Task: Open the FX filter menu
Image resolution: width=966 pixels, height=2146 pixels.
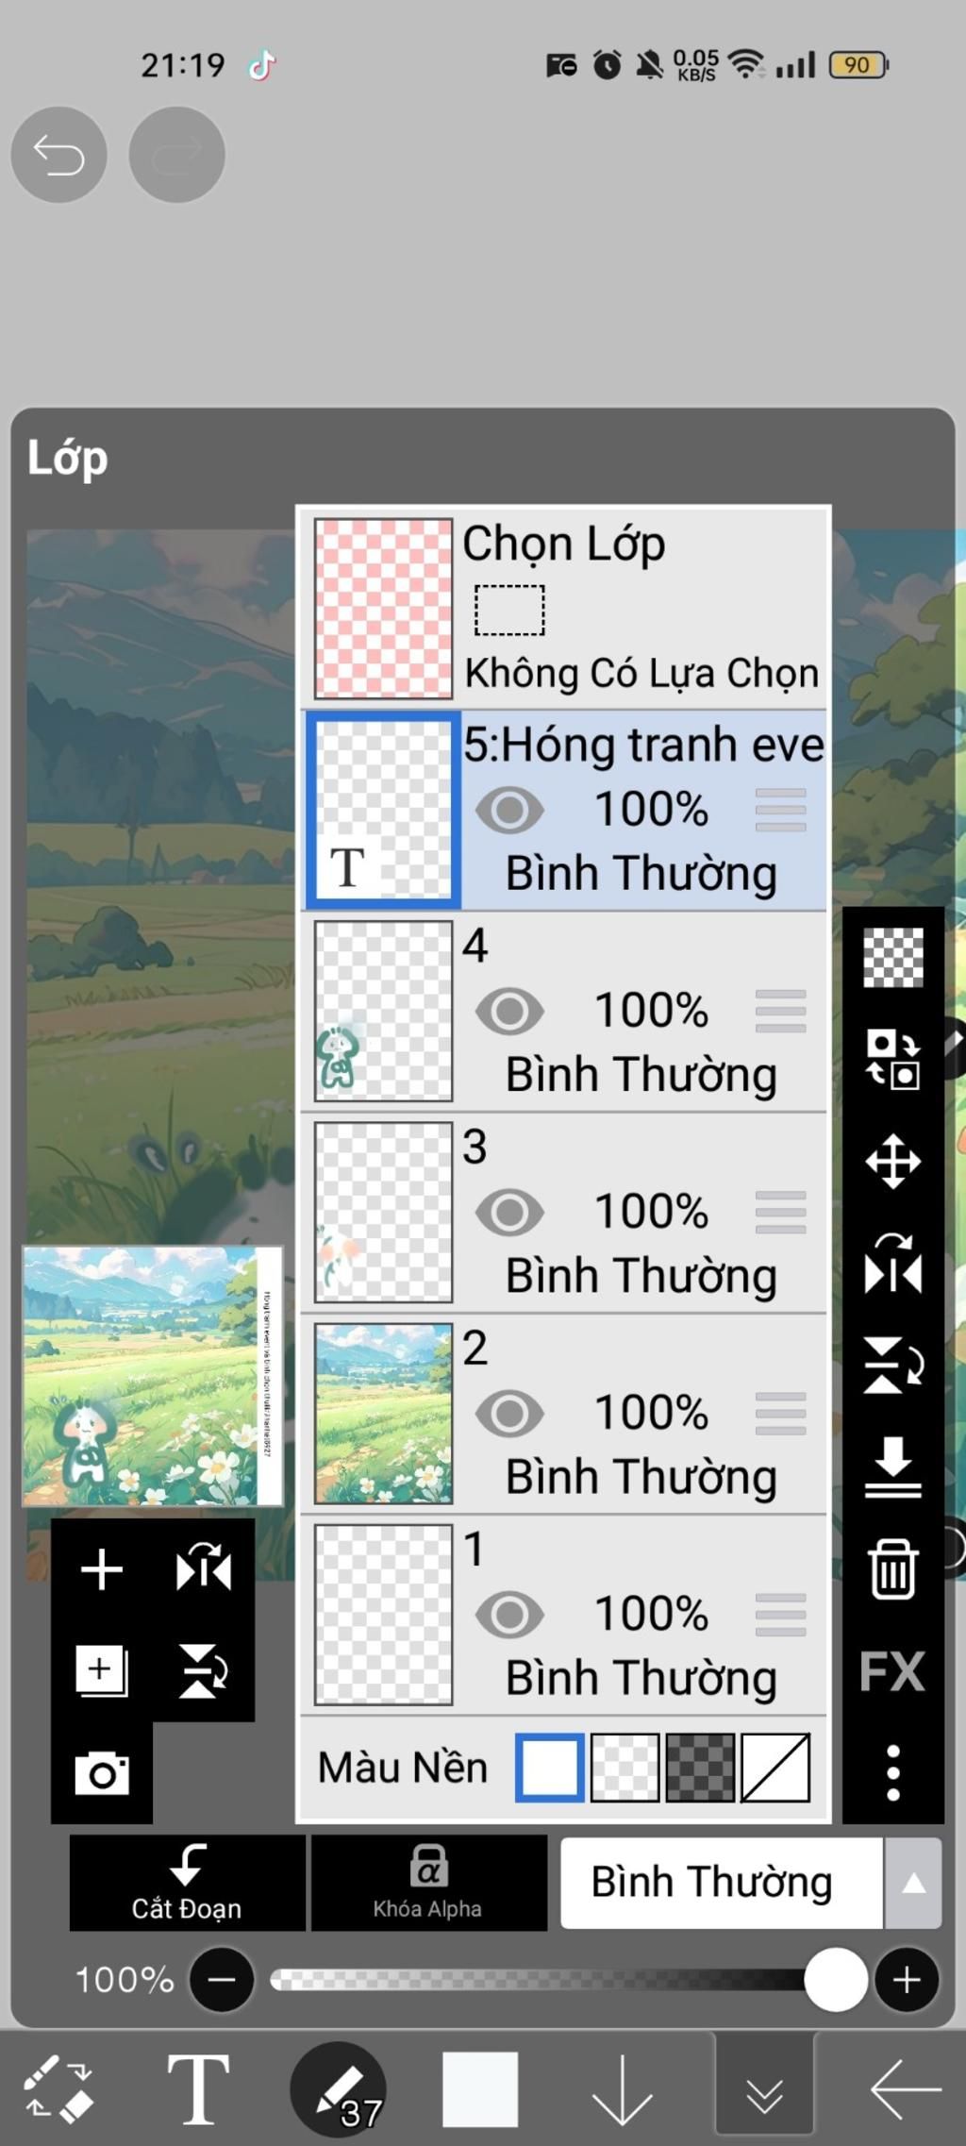Action: point(892,1672)
